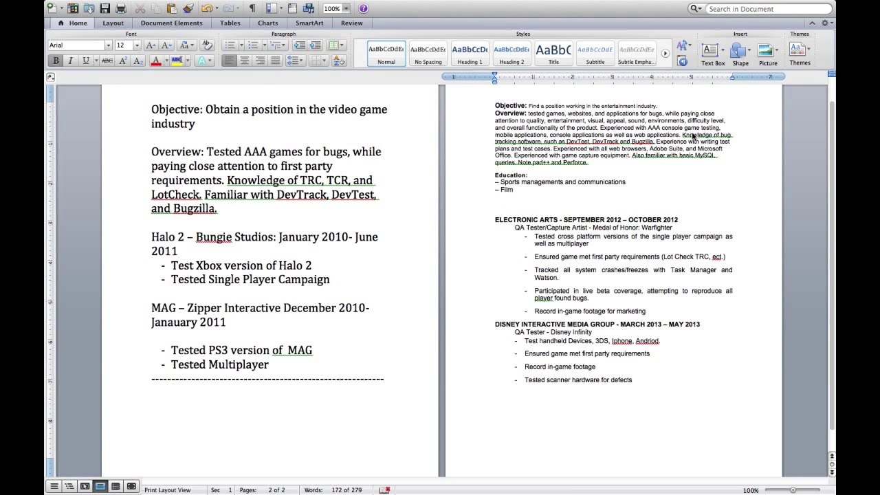Apply the red font color swatch
The width and height of the screenshot is (880, 495).
tap(155, 60)
